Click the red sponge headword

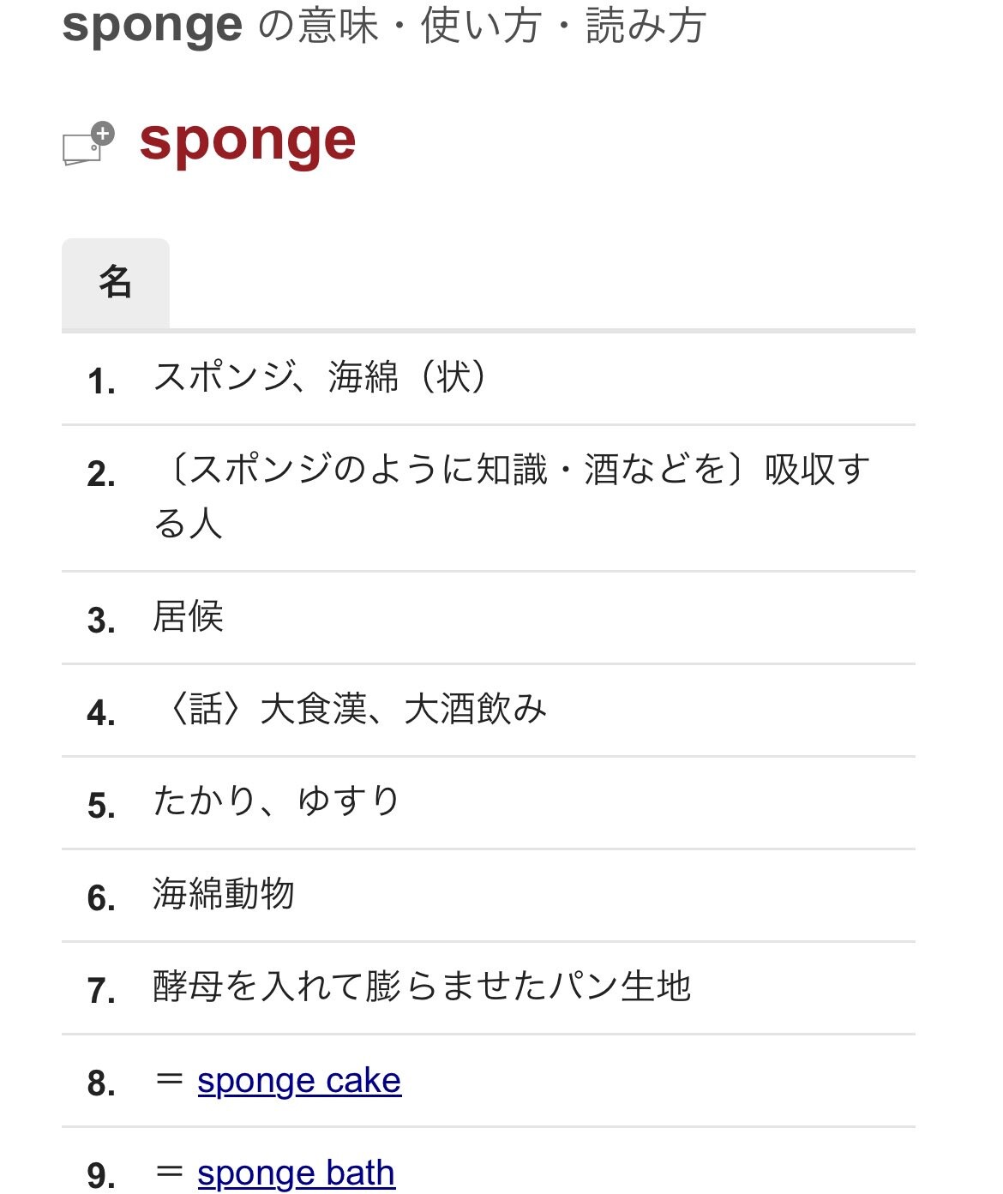pos(247,140)
